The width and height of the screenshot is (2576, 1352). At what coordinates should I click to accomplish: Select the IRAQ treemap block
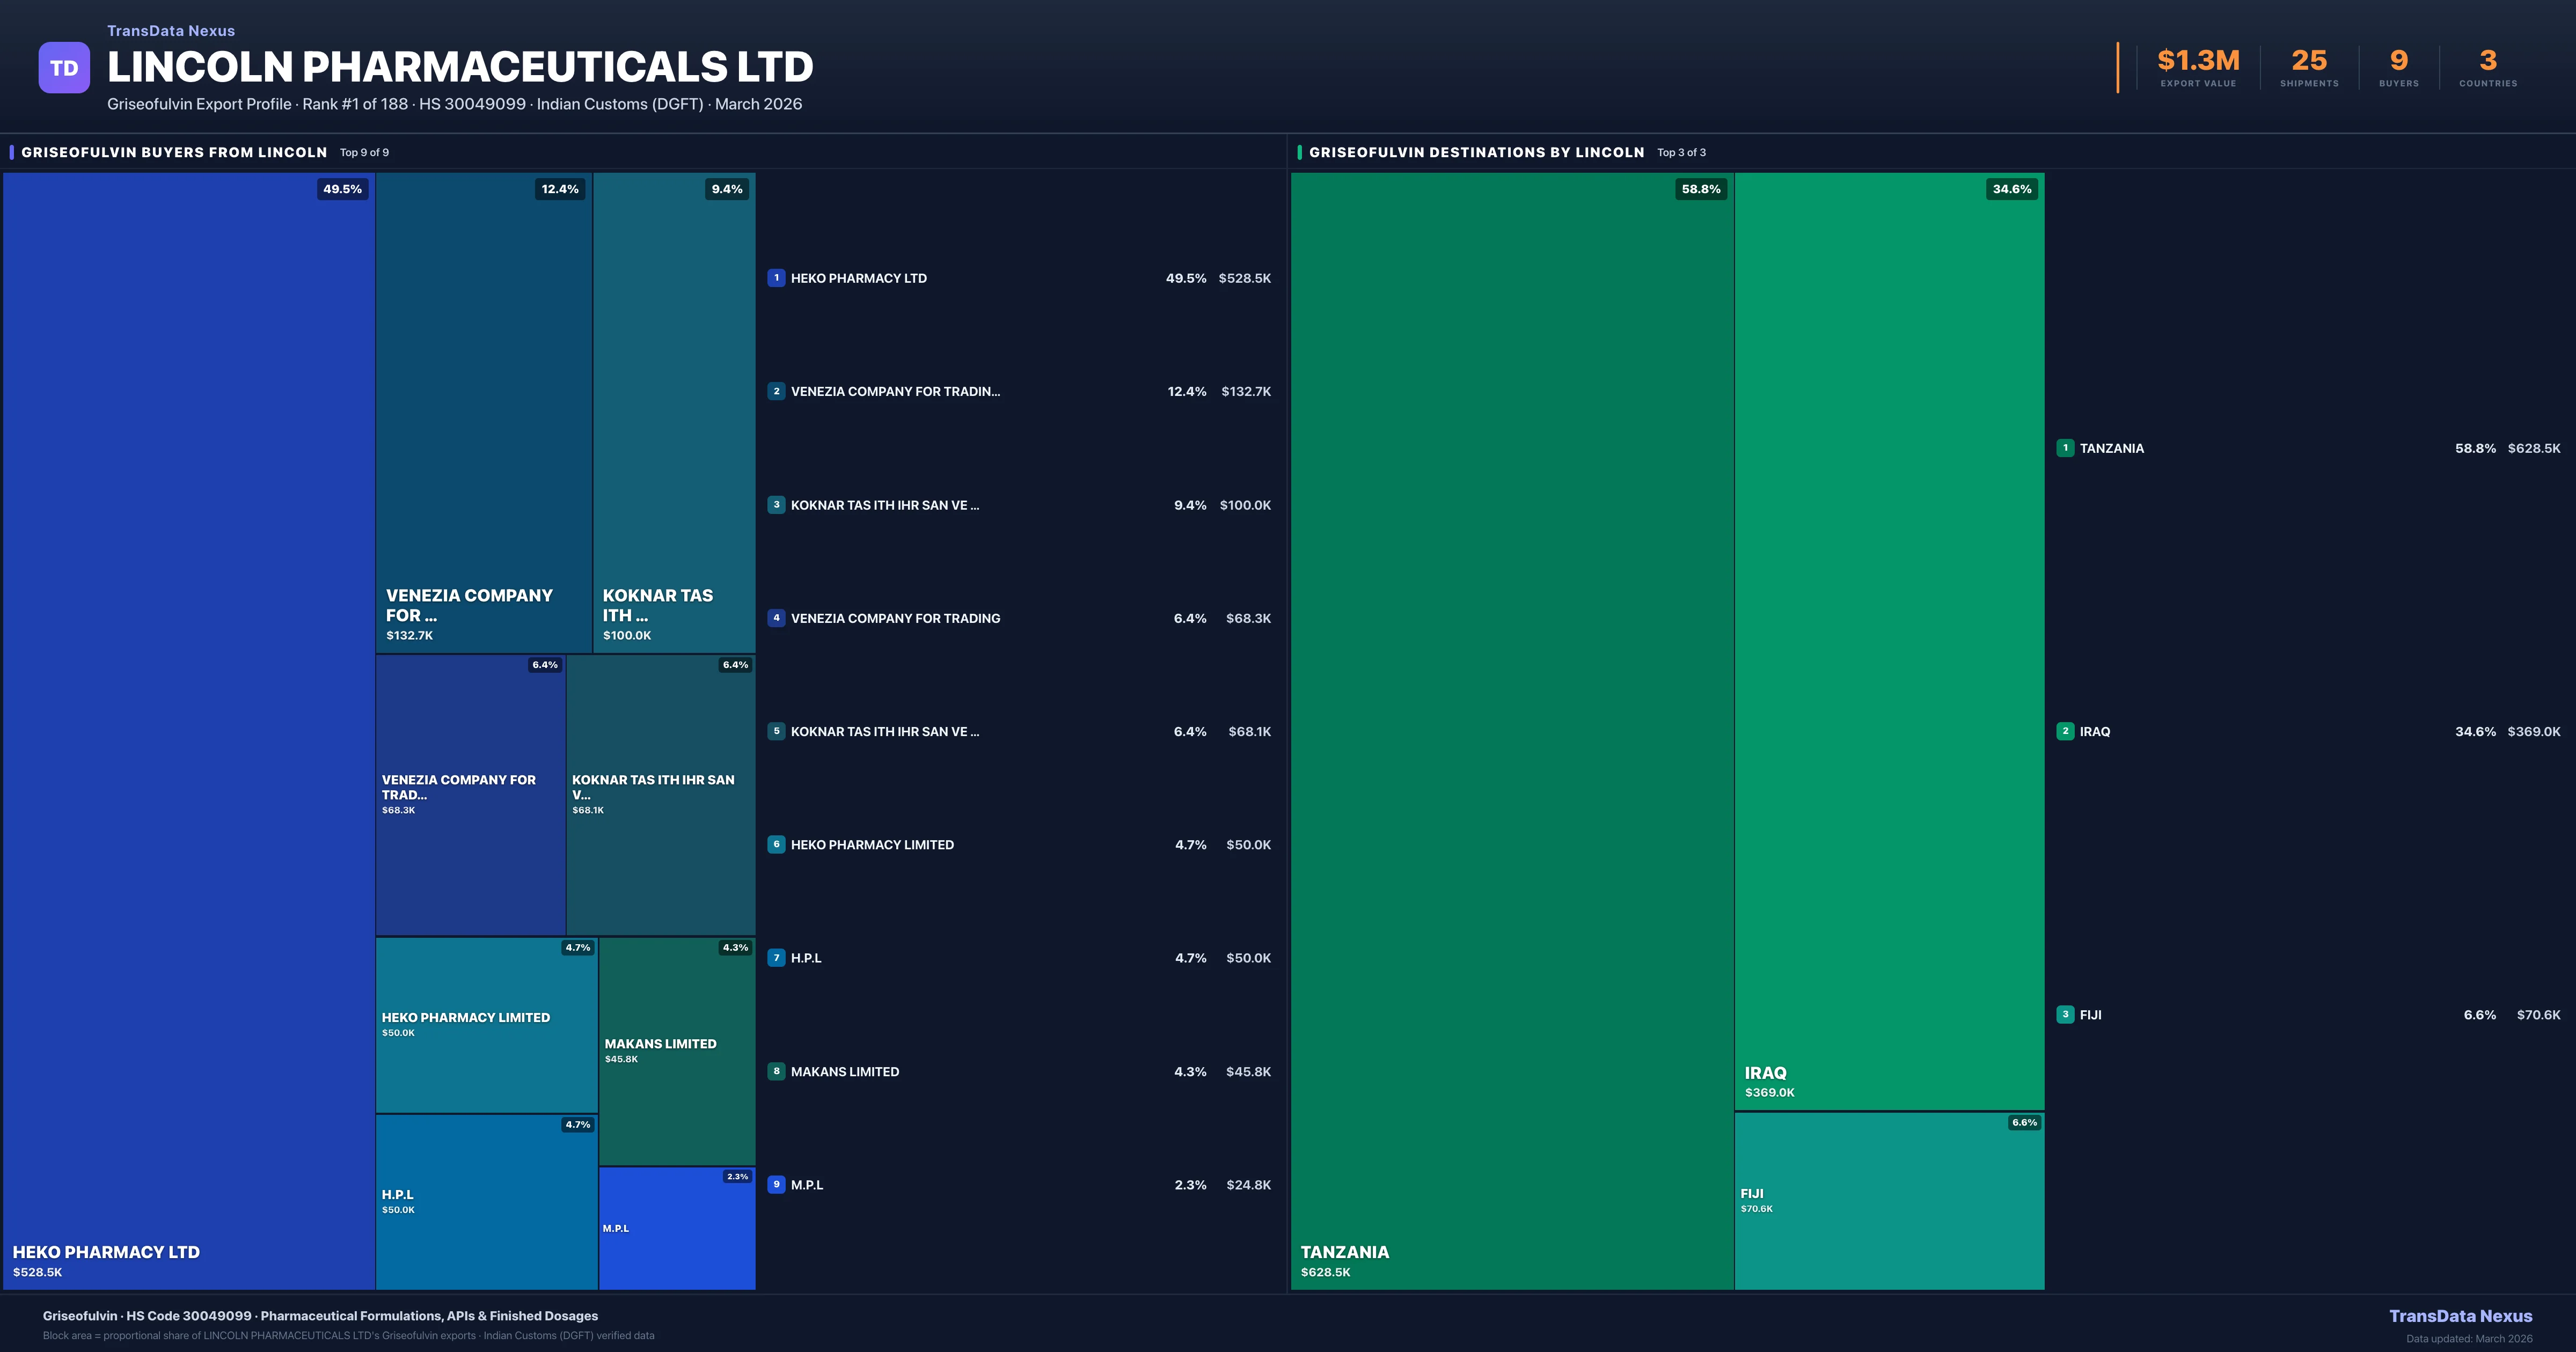point(1888,640)
